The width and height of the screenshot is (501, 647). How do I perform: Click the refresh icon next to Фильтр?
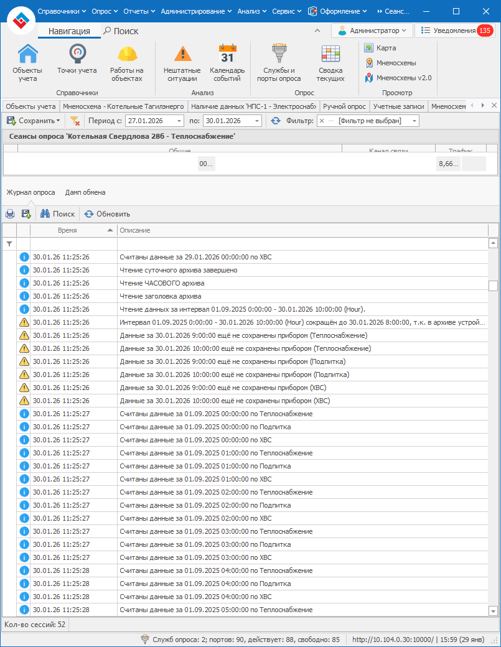click(x=276, y=121)
